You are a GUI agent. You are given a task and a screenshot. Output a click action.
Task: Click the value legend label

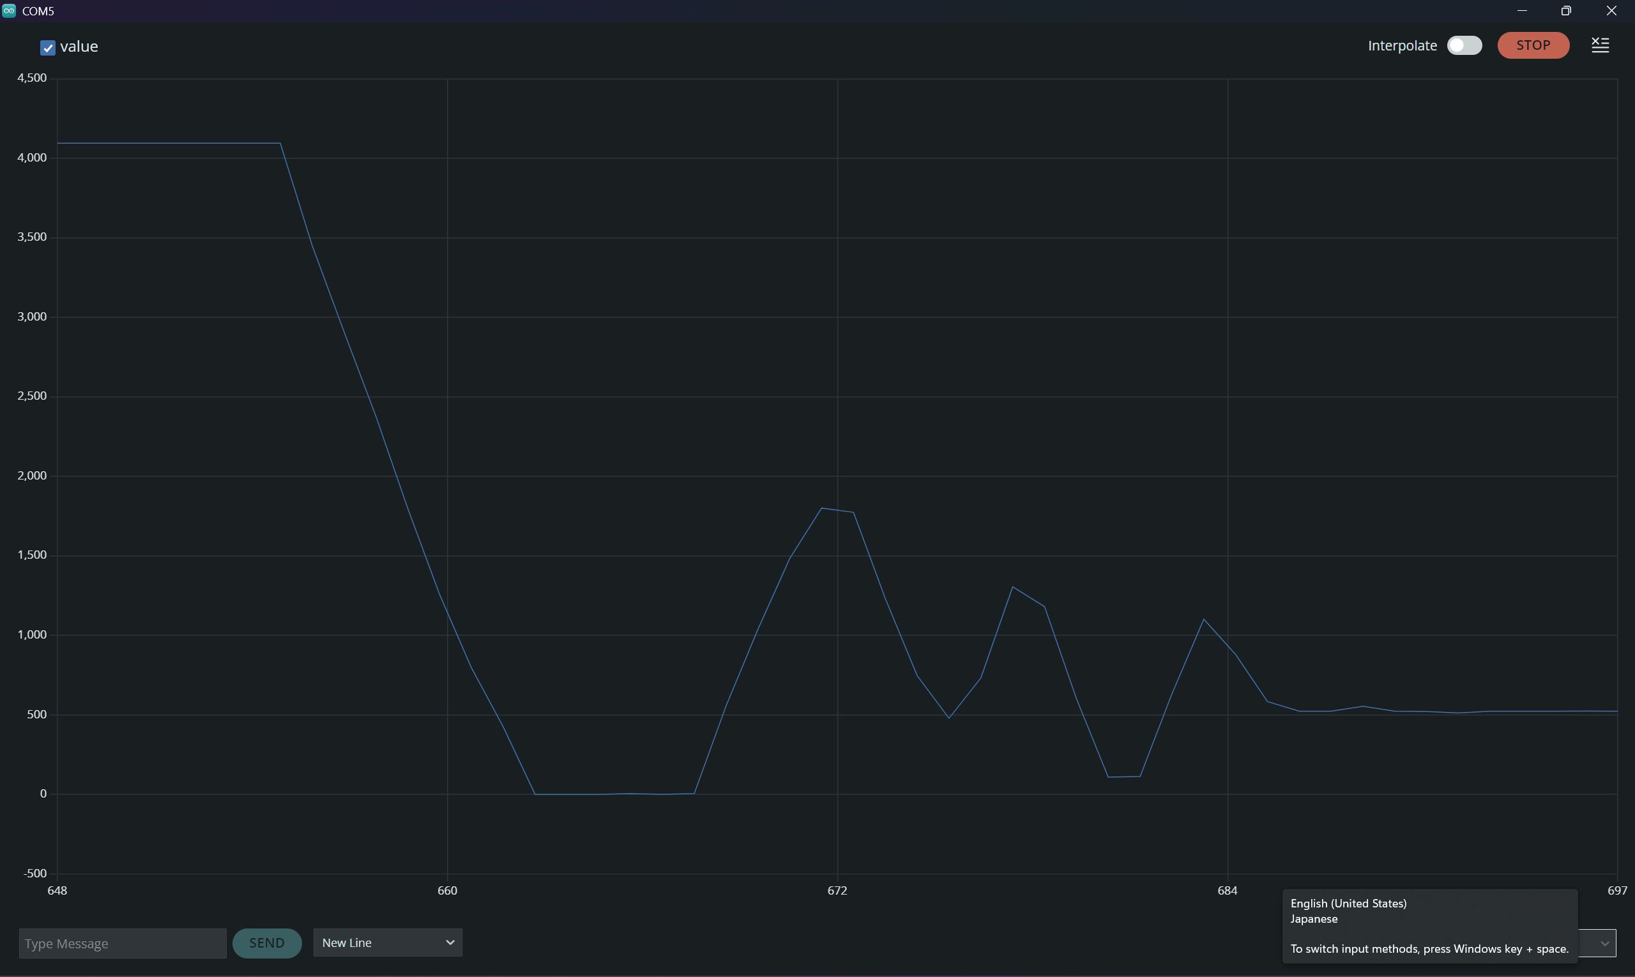pyautogui.click(x=79, y=47)
